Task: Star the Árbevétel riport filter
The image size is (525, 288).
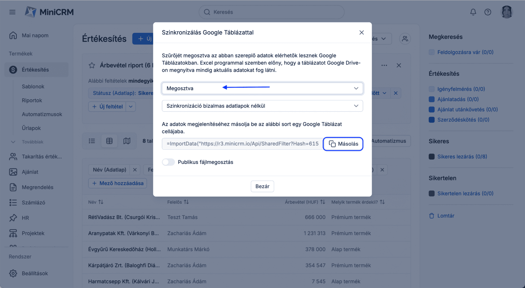Action: point(92,65)
